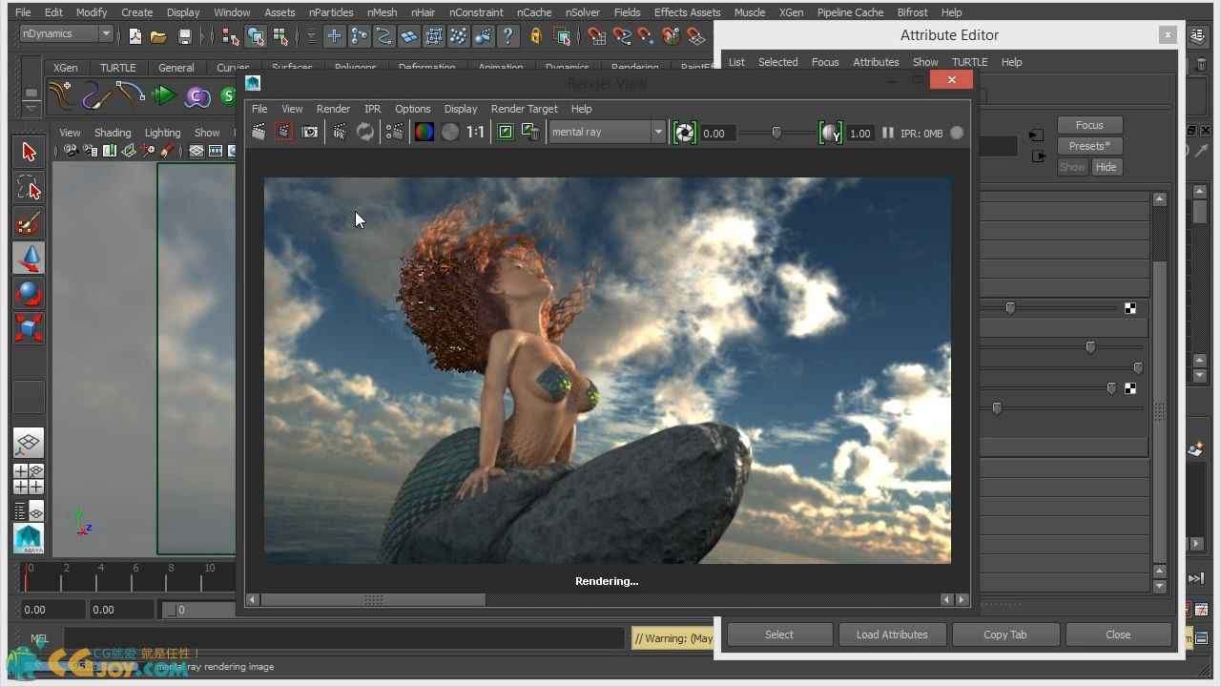Screen dimensions: 1221x687
Task: Pause IPR tuning button
Action: (888, 133)
